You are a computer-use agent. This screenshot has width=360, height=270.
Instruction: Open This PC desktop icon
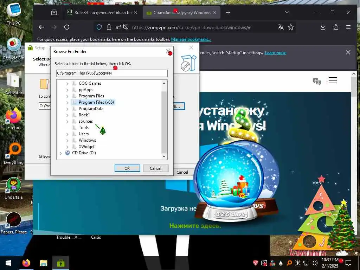[x=14, y=13]
